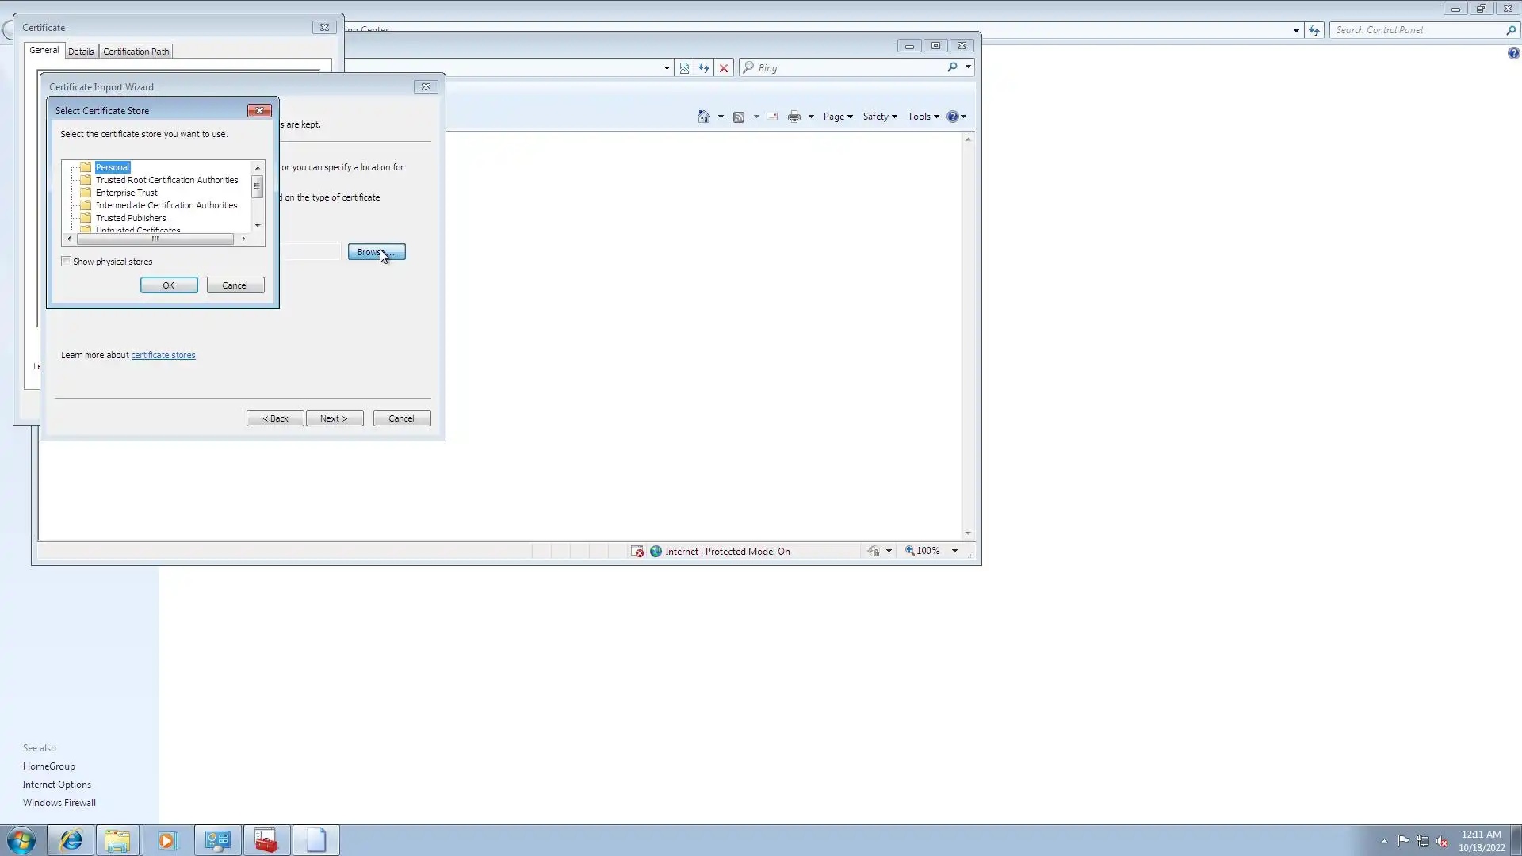Screen dimensions: 1522x856
Task: Click Bing search magnifier button
Action: (952, 67)
